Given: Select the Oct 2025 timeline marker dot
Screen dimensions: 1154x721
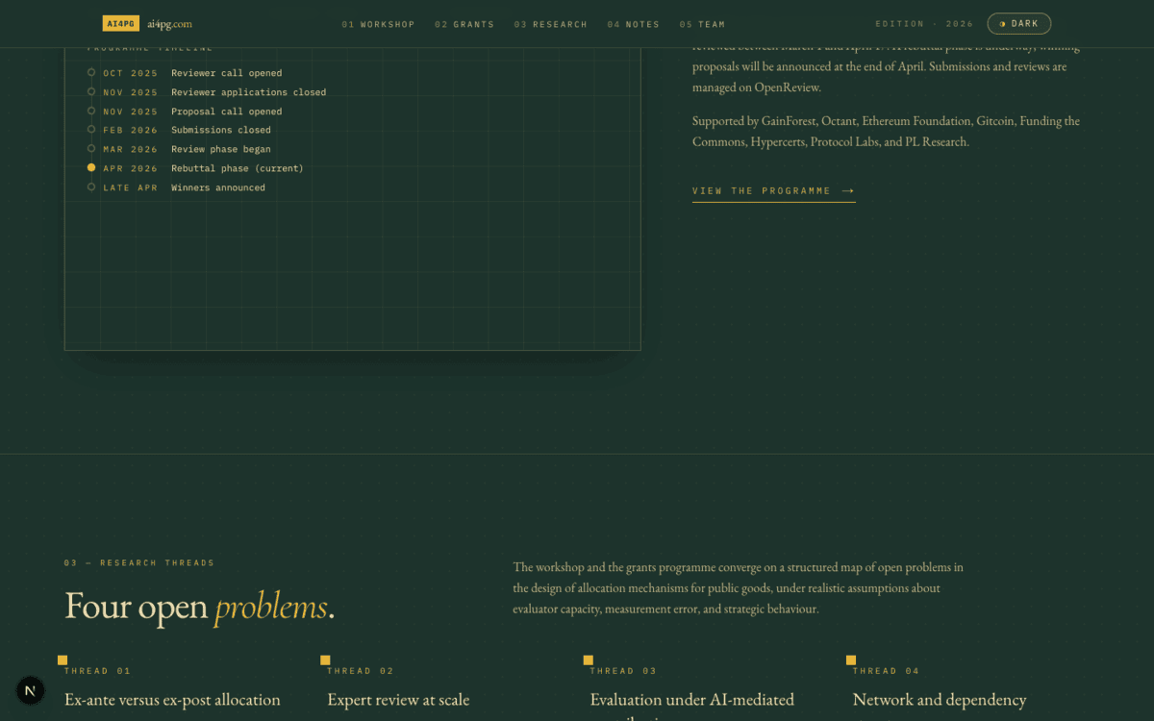Looking at the screenshot, I should click(91, 72).
